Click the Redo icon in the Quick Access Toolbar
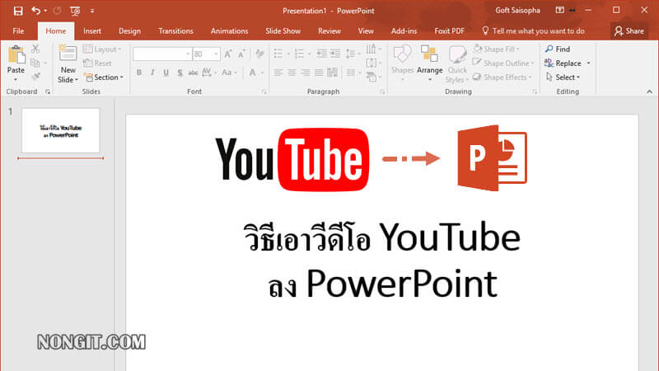This screenshot has height=371, width=659. [57, 11]
